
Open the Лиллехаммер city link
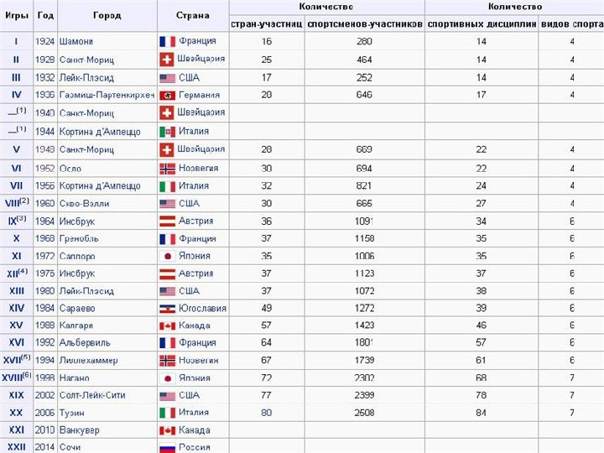coord(89,361)
